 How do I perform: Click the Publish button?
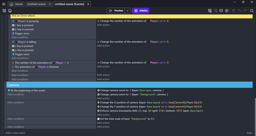click(x=140, y=11)
